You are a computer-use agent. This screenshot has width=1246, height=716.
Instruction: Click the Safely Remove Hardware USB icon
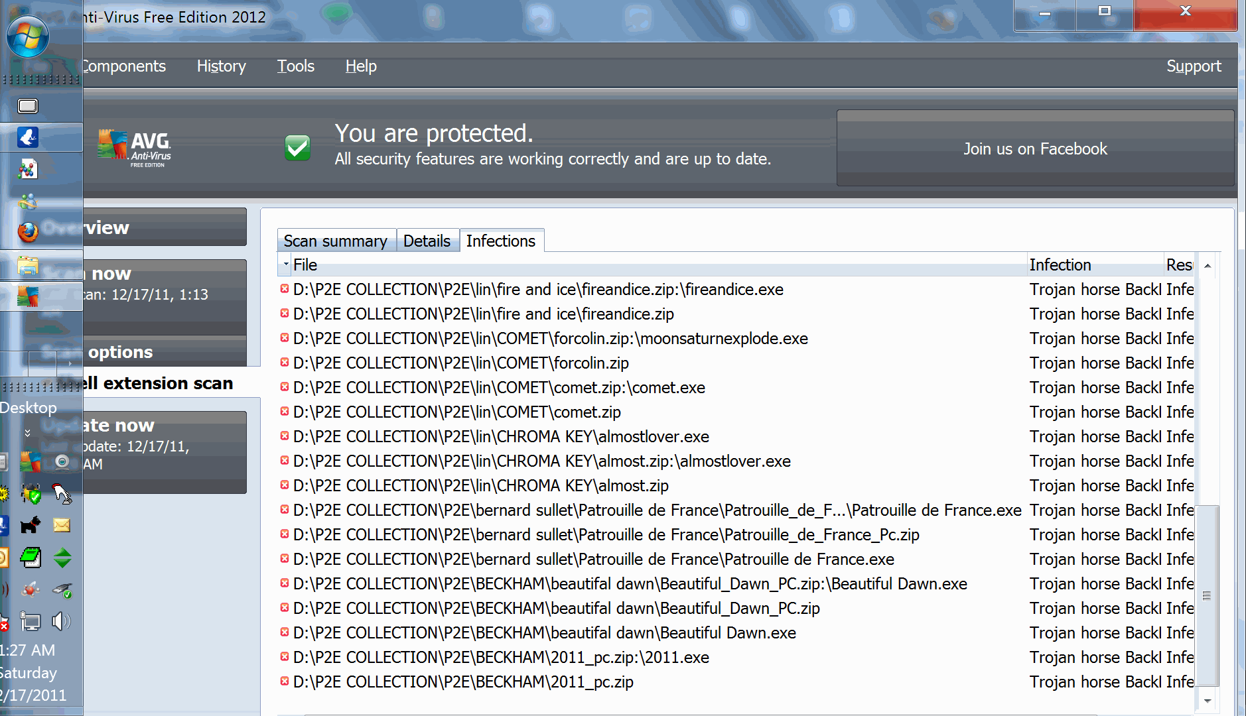coord(62,590)
